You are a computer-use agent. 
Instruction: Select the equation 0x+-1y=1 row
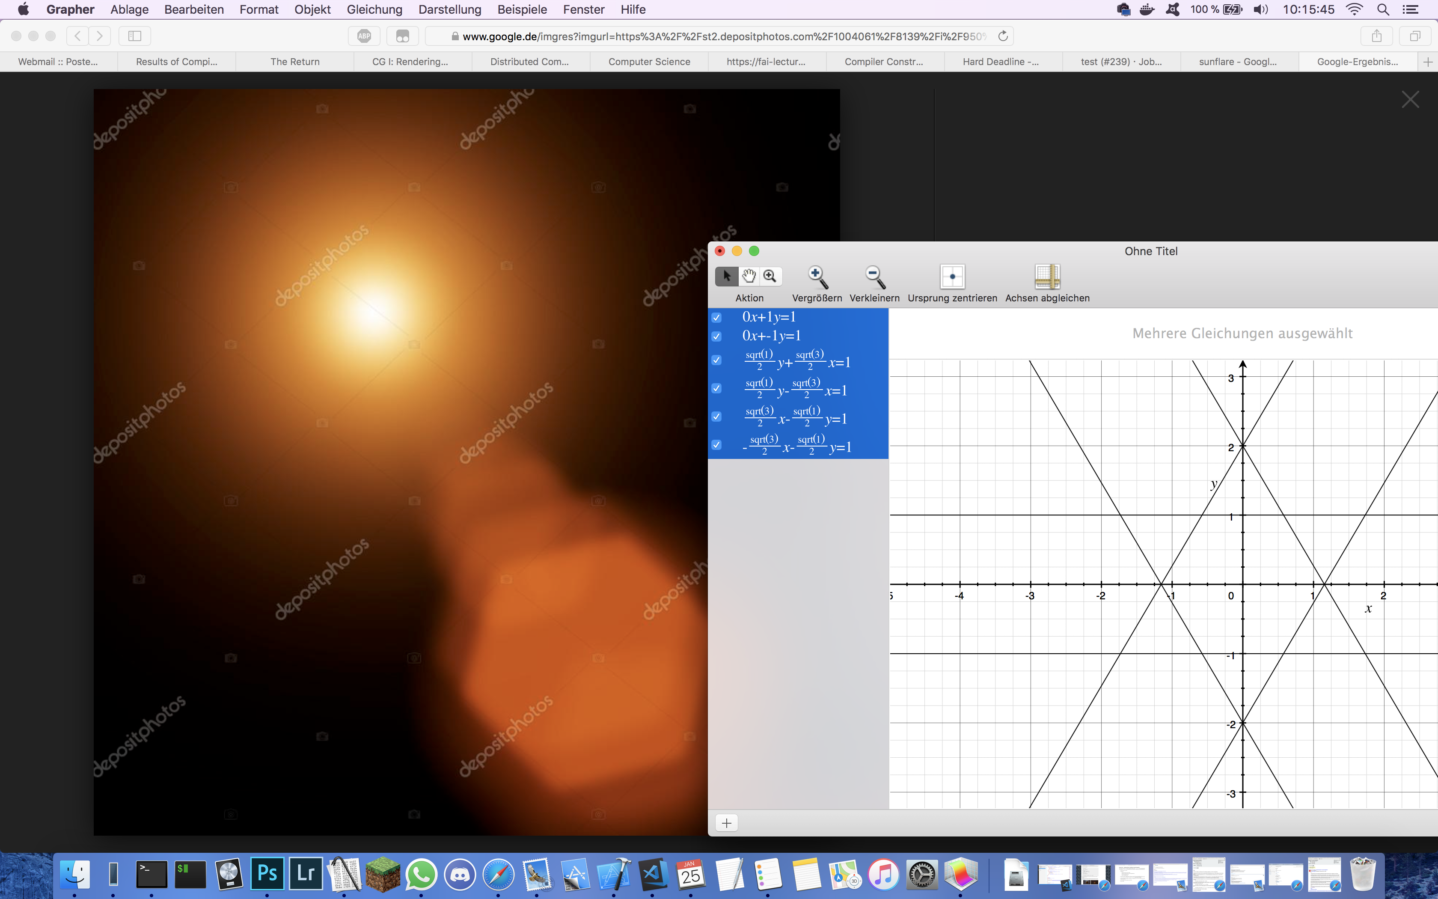[798, 336]
